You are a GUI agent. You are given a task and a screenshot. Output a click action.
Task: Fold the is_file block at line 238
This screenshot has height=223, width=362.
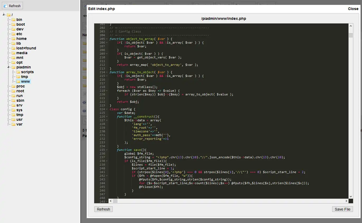[x=107, y=161]
